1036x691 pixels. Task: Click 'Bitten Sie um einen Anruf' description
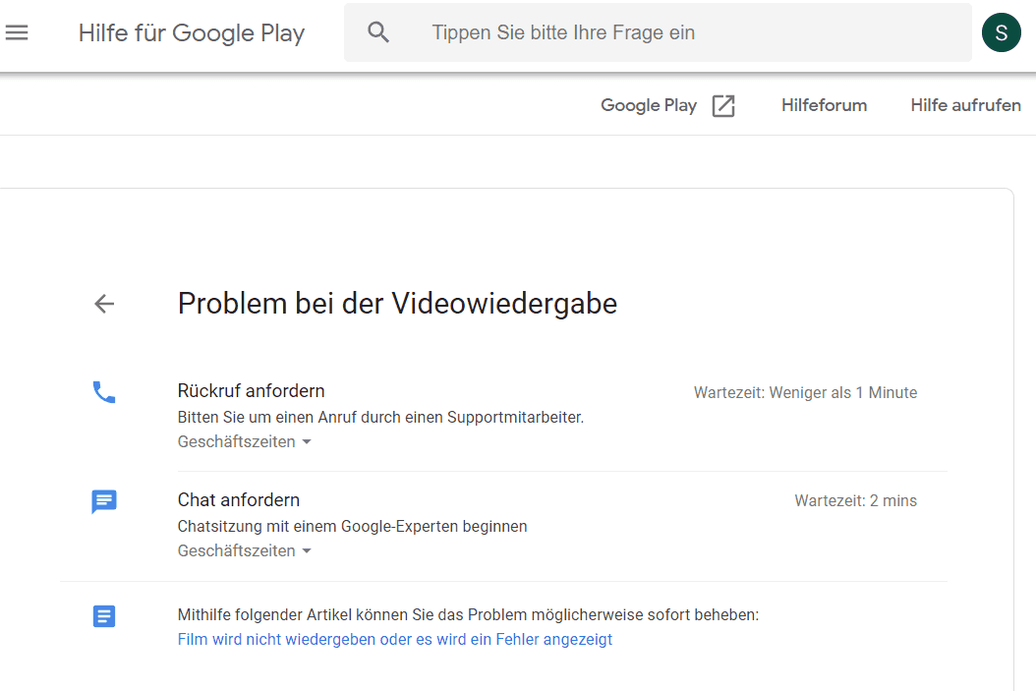380,418
